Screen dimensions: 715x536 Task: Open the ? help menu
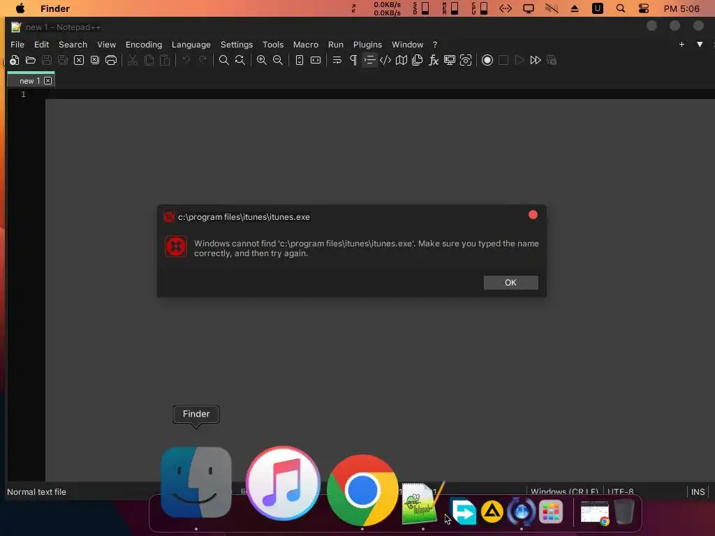coord(435,45)
